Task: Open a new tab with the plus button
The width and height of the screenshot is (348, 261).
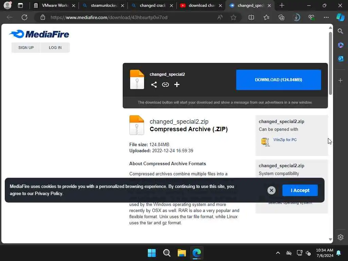Action: pos(282,5)
